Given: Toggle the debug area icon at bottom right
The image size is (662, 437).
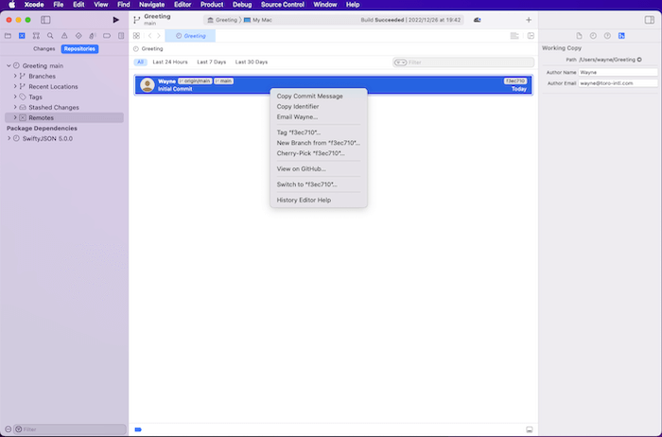Looking at the screenshot, I should click(x=530, y=429).
